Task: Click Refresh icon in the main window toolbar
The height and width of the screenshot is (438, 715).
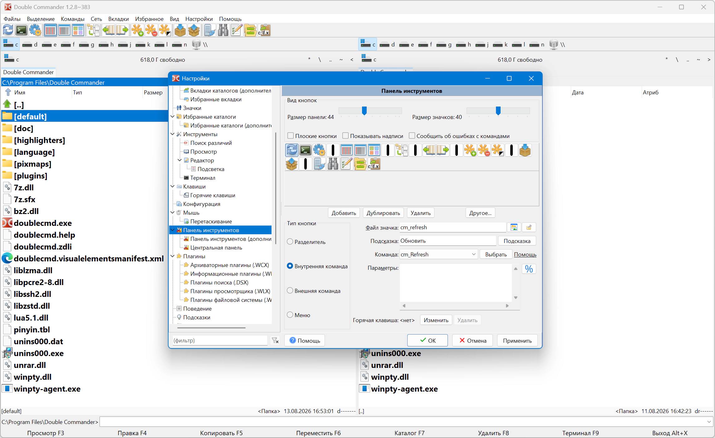Action: (8, 30)
